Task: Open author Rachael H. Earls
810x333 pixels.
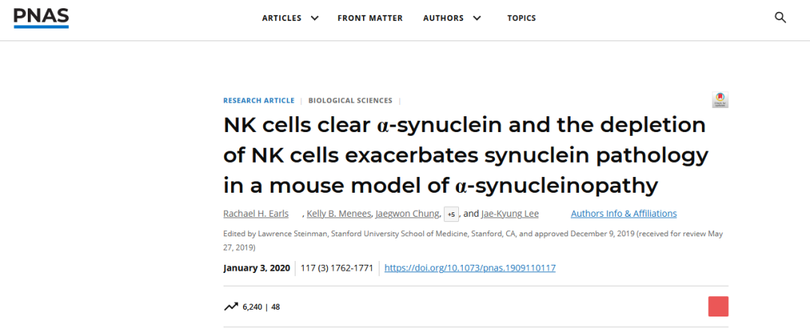Action: click(256, 214)
